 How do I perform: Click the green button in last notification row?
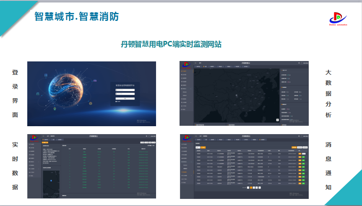(x=303, y=183)
